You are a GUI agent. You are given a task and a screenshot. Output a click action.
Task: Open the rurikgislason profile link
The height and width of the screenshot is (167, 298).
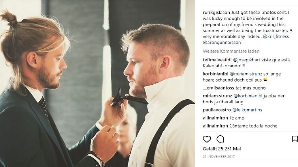(x=216, y=13)
